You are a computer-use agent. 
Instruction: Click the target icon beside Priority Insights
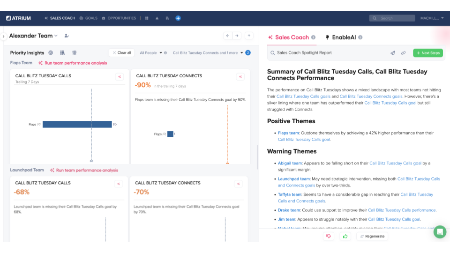pyautogui.click(x=51, y=53)
